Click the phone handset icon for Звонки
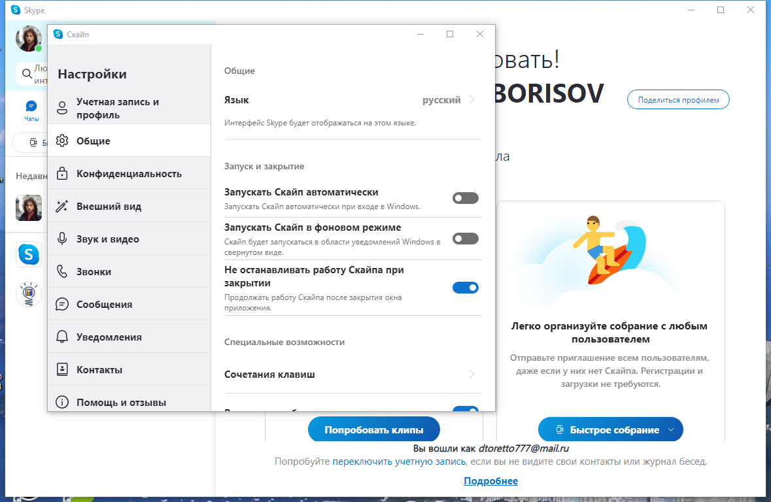 pyautogui.click(x=62, y=271)
